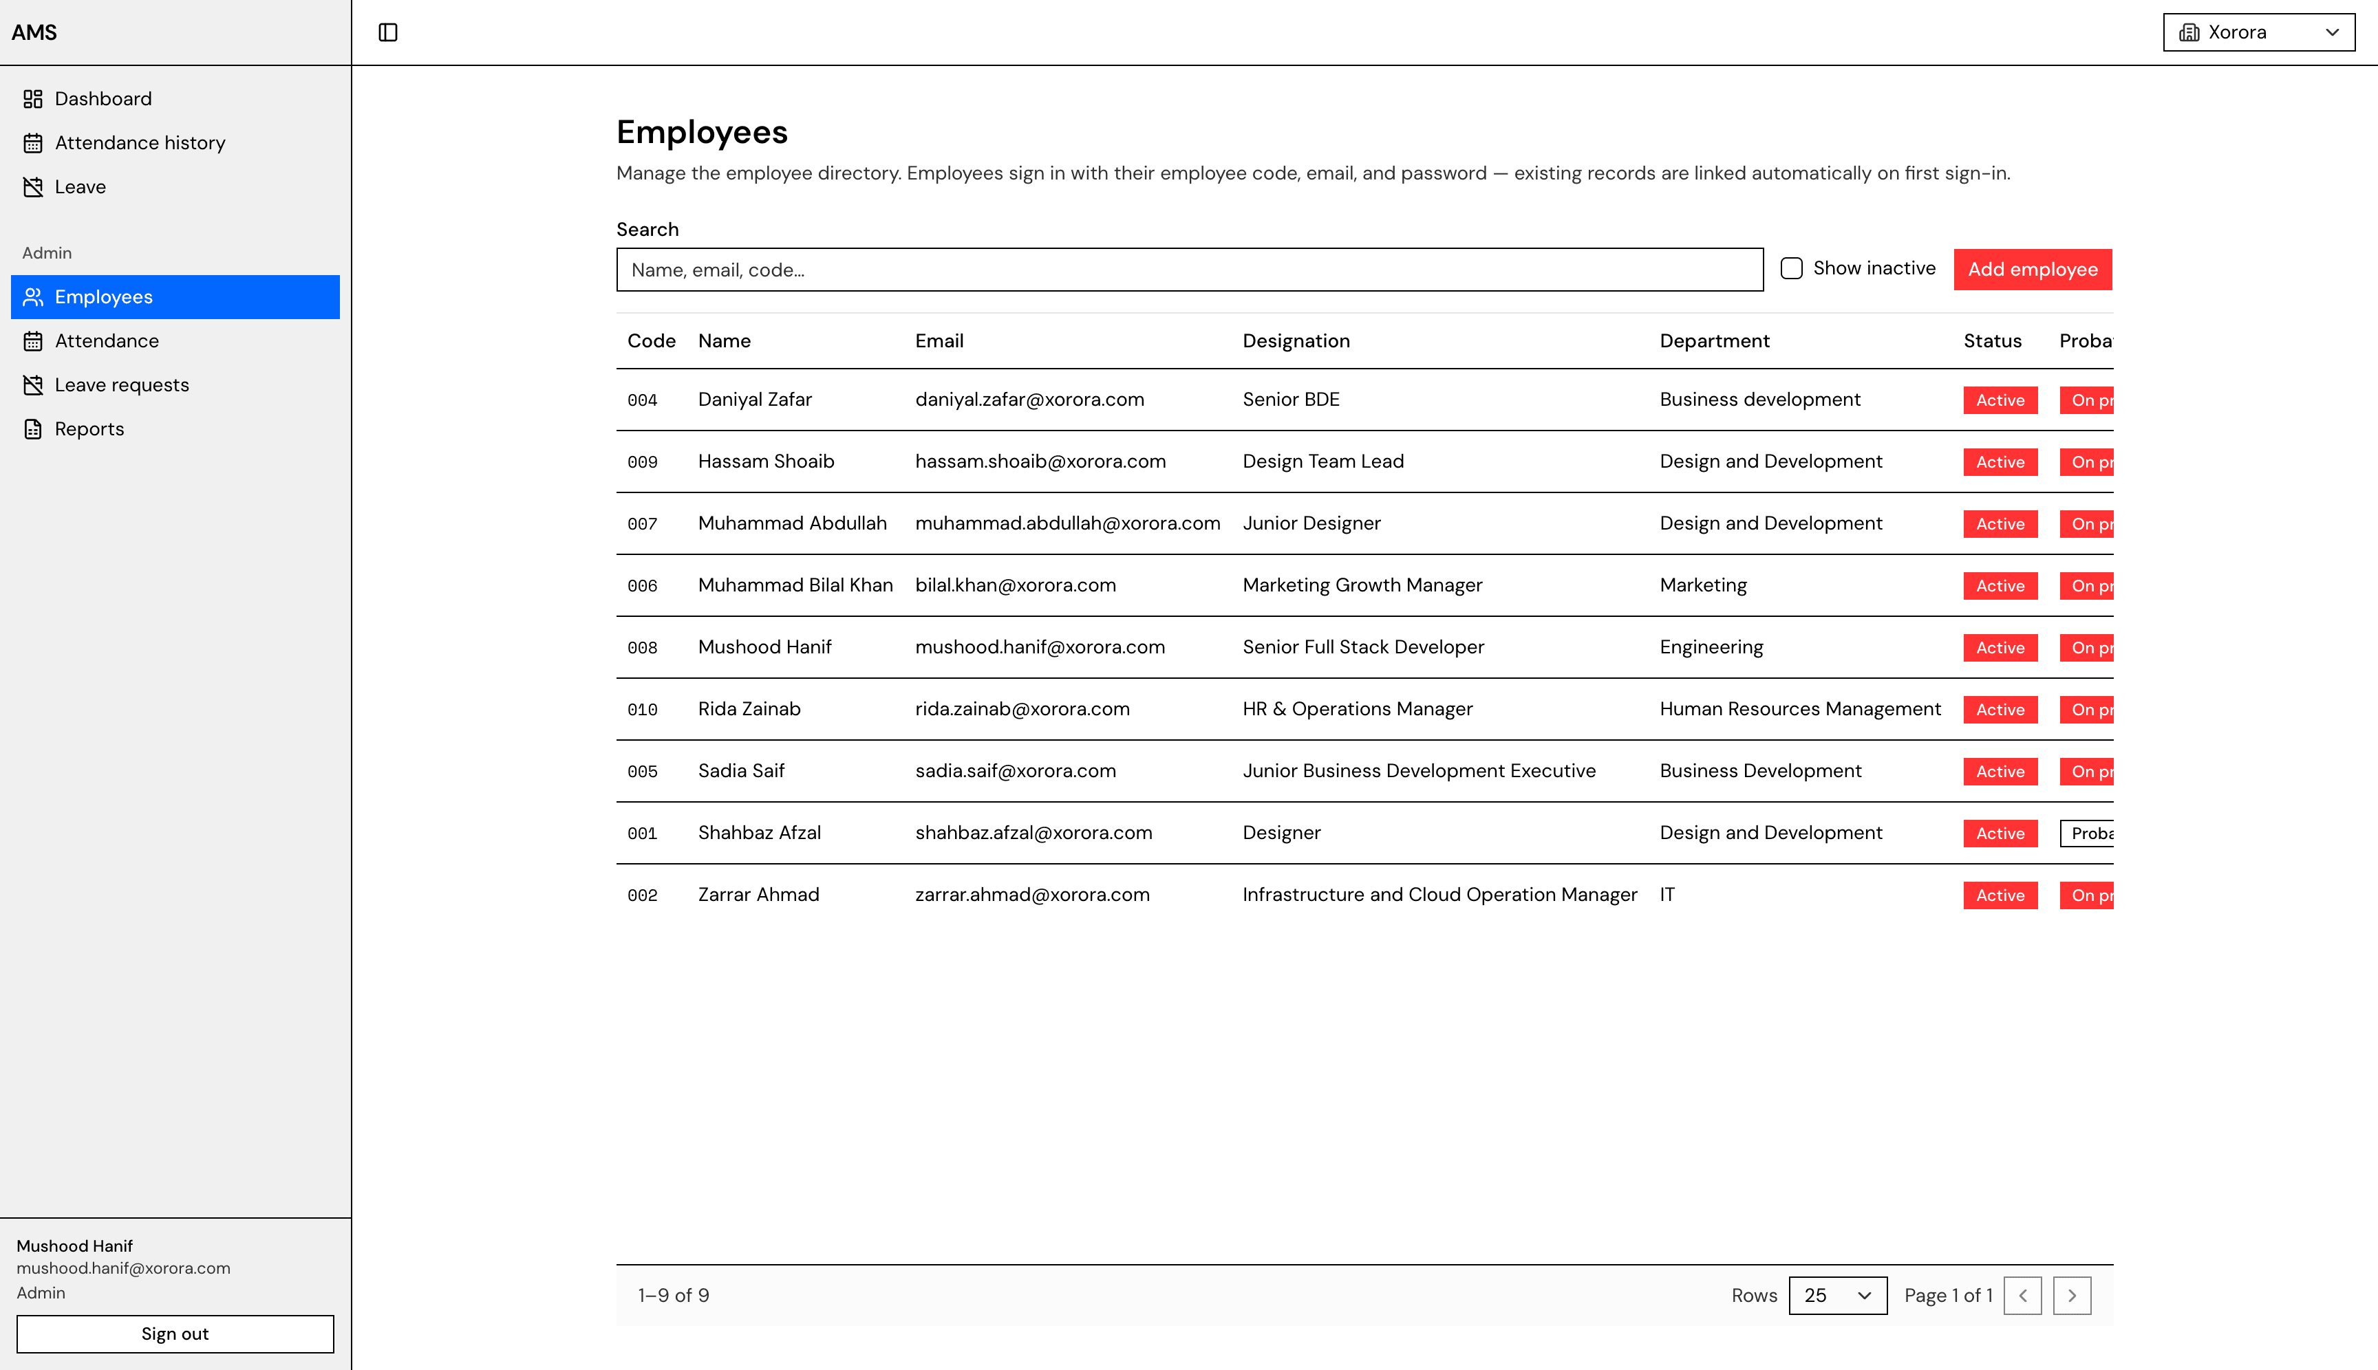
Task: Click Active badge for Daniyal Zafar
Action: pyautogui.click(x=2000, y=400)
